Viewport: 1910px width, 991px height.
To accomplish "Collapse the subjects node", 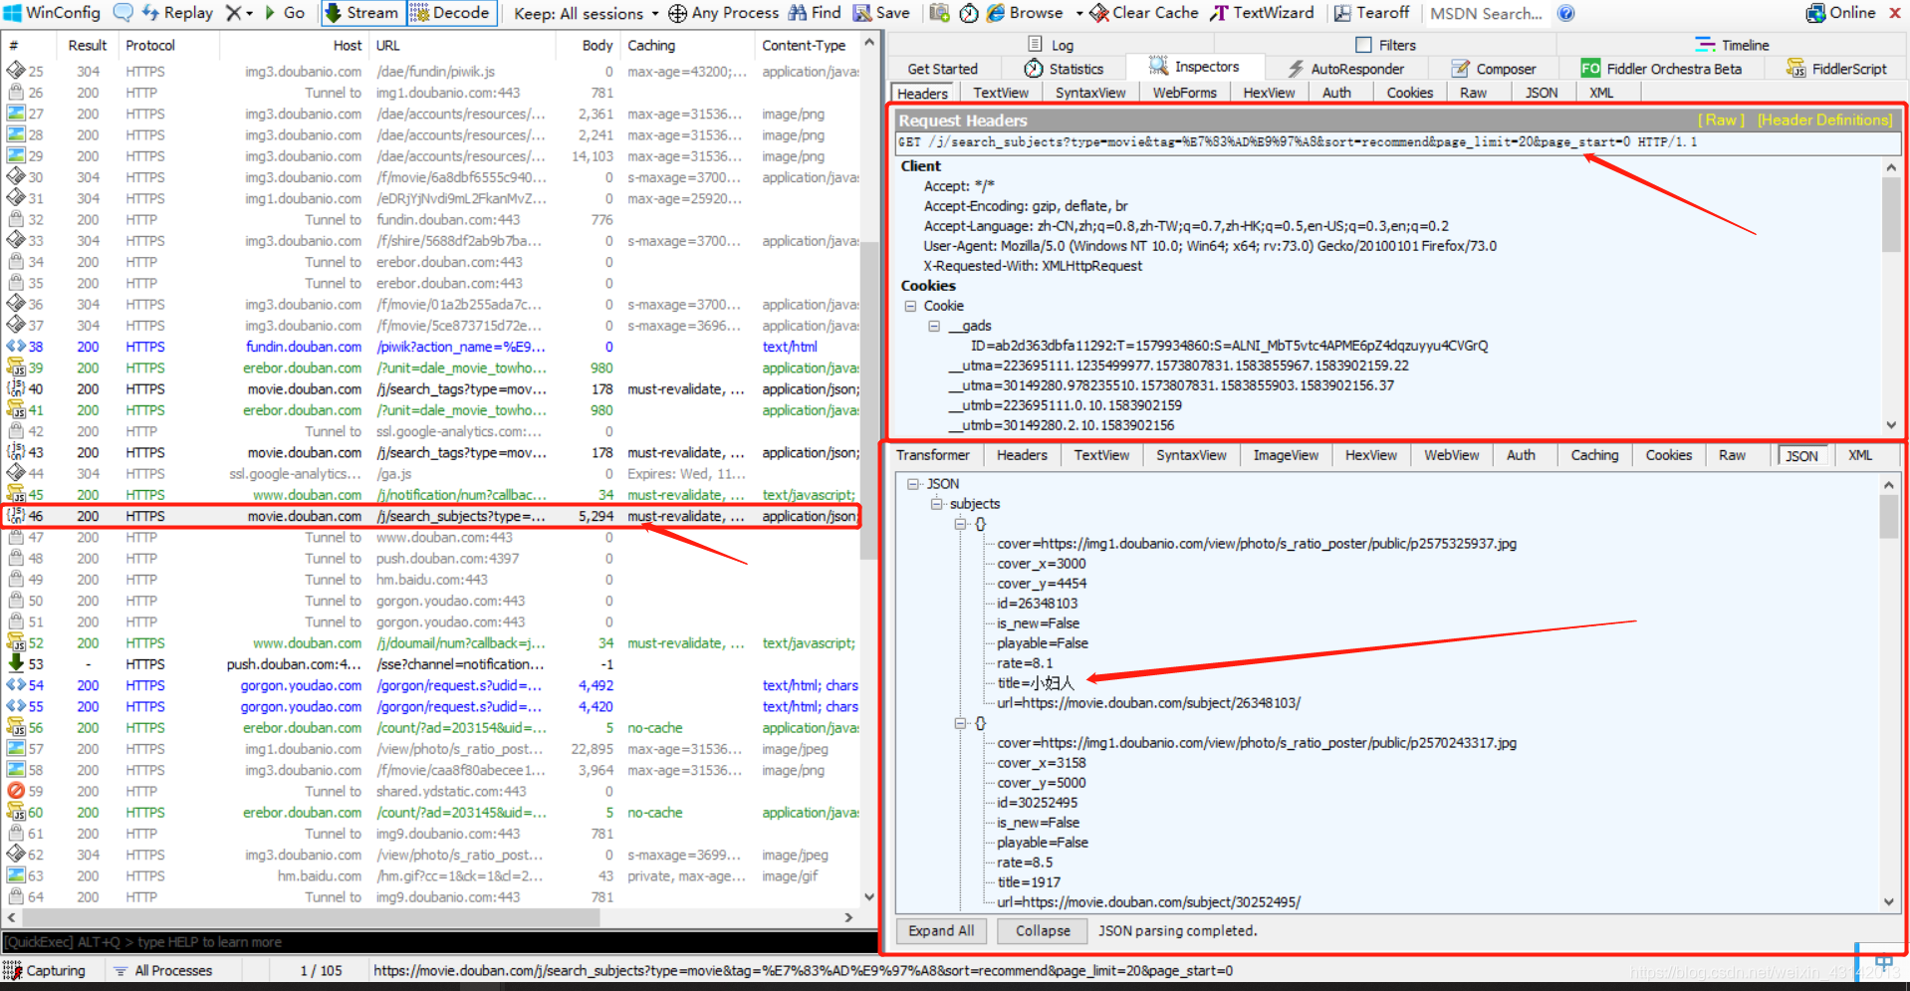I will (937, 504).
